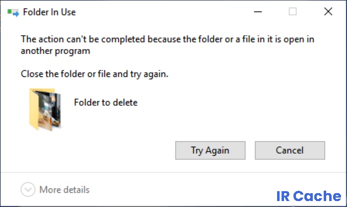Close the Folder In Use dialog

(328, 11)
